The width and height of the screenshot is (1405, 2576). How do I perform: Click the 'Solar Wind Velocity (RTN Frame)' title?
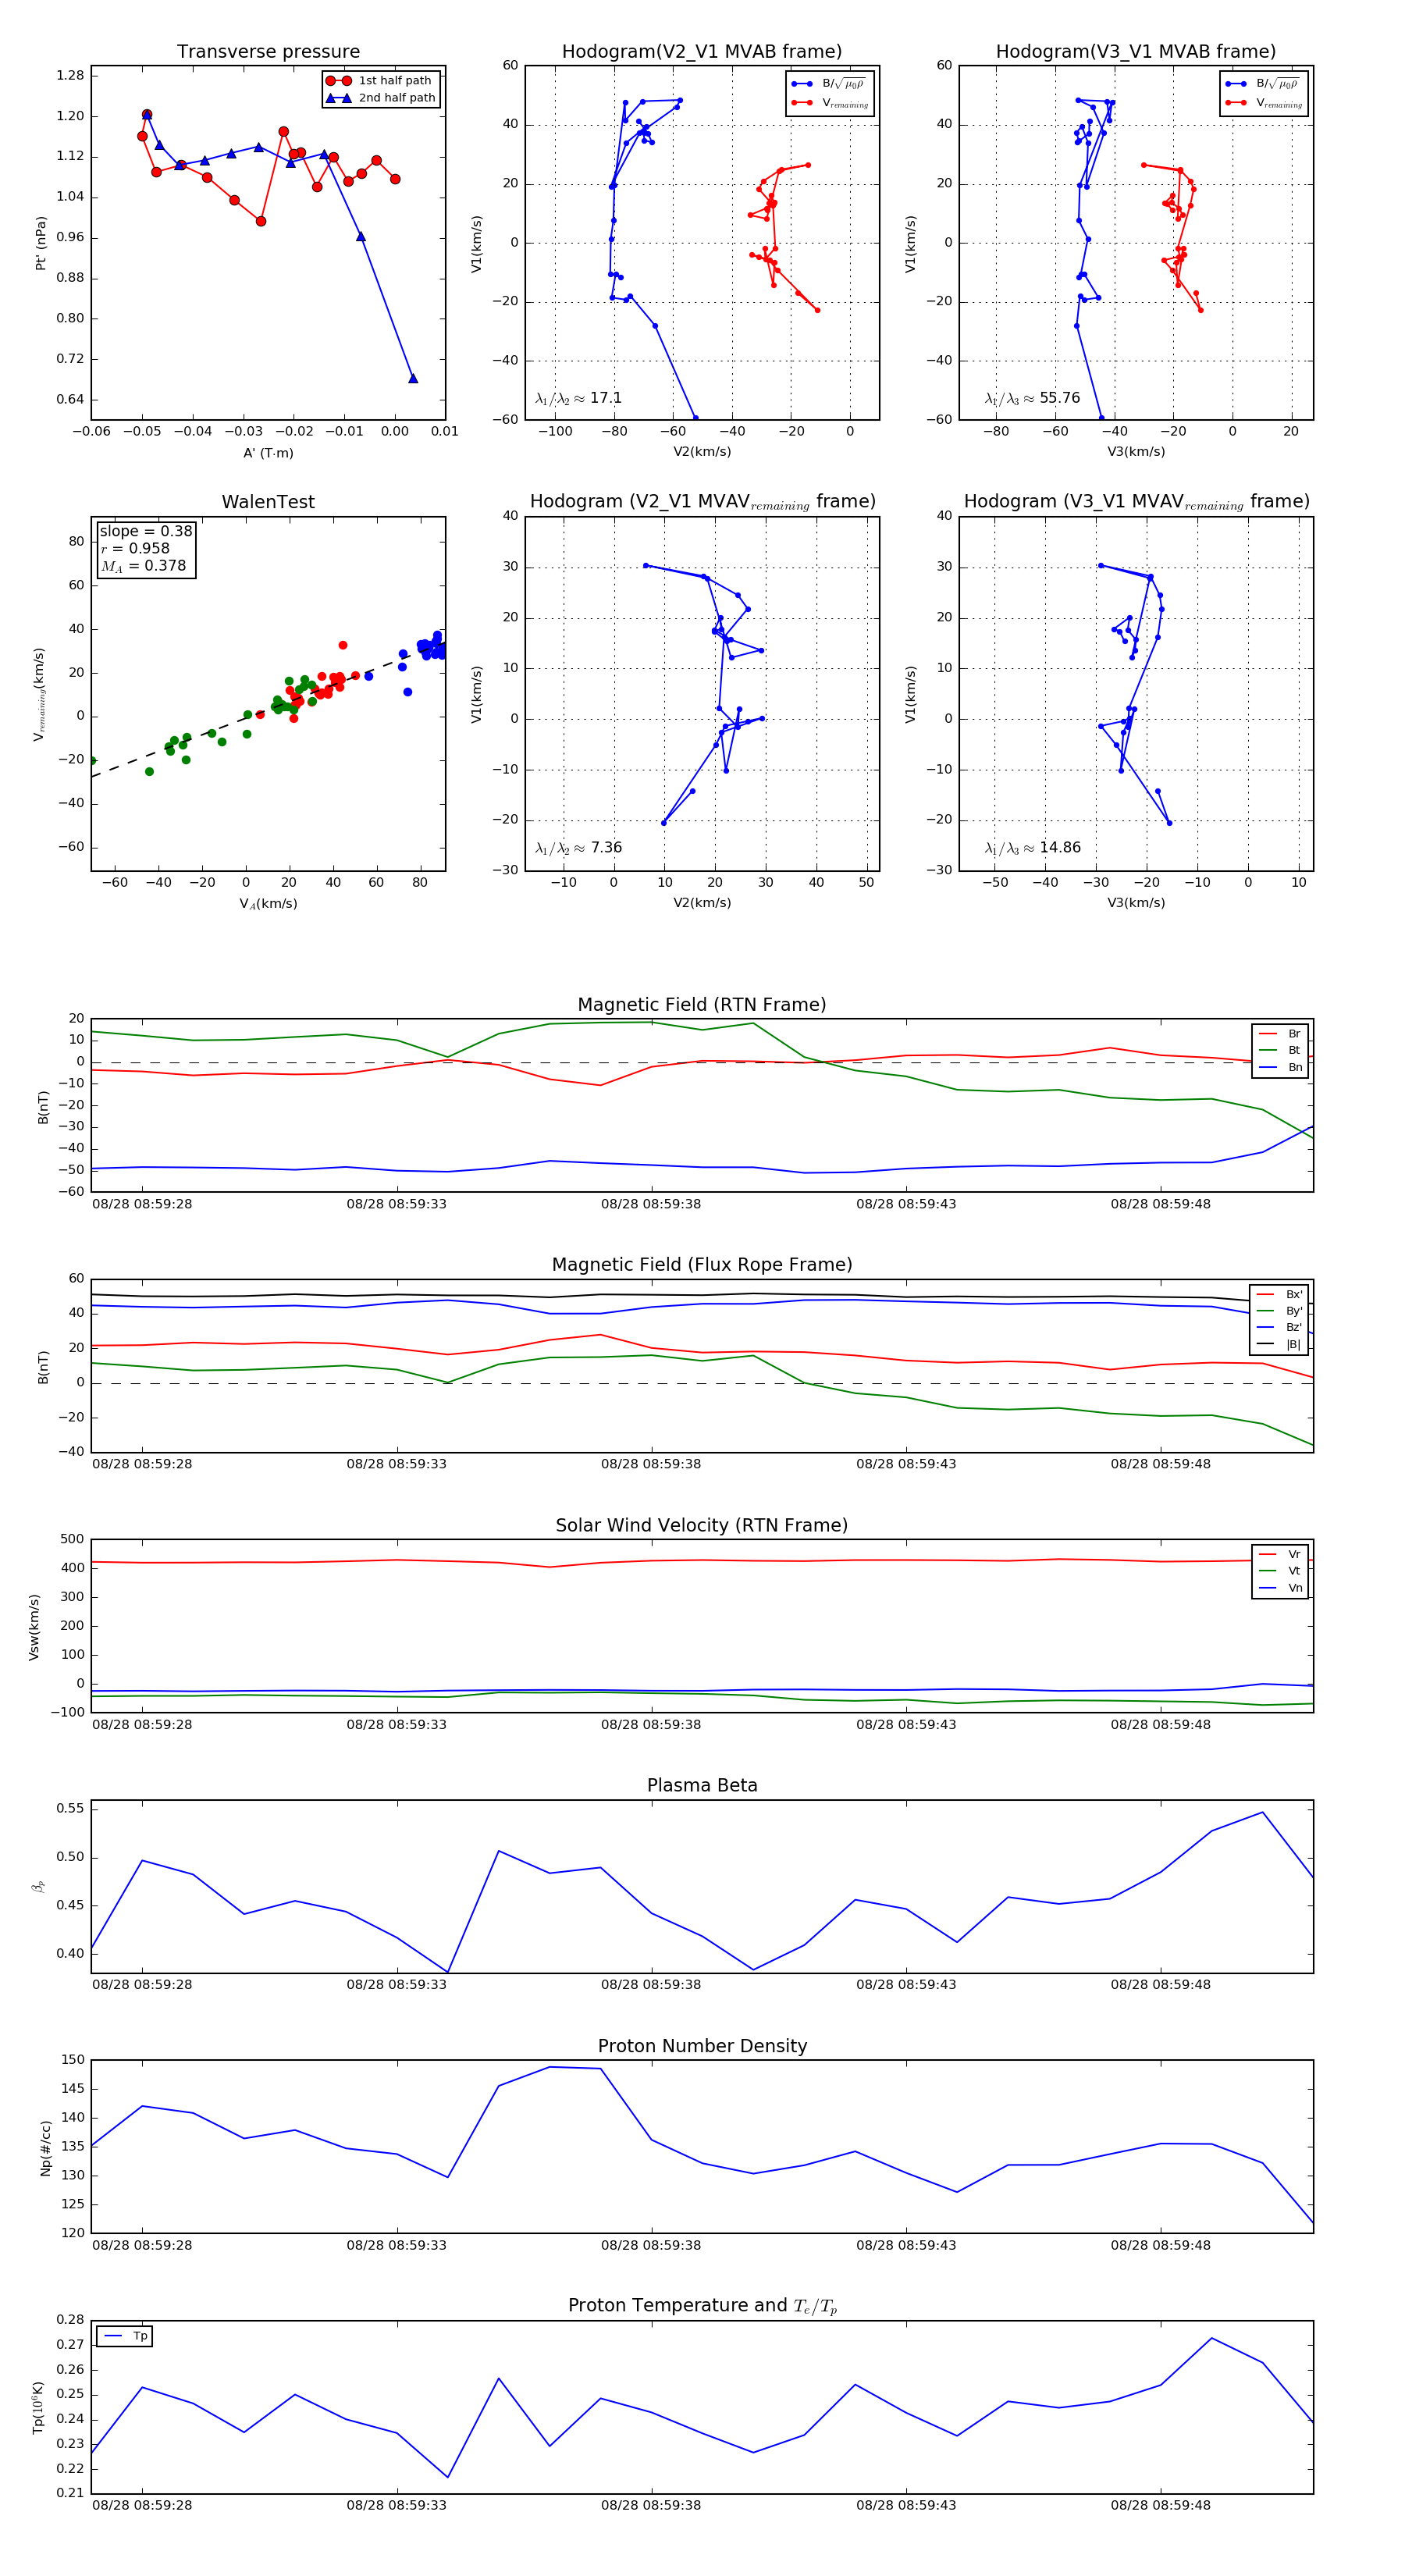[x=702, y=1525]
